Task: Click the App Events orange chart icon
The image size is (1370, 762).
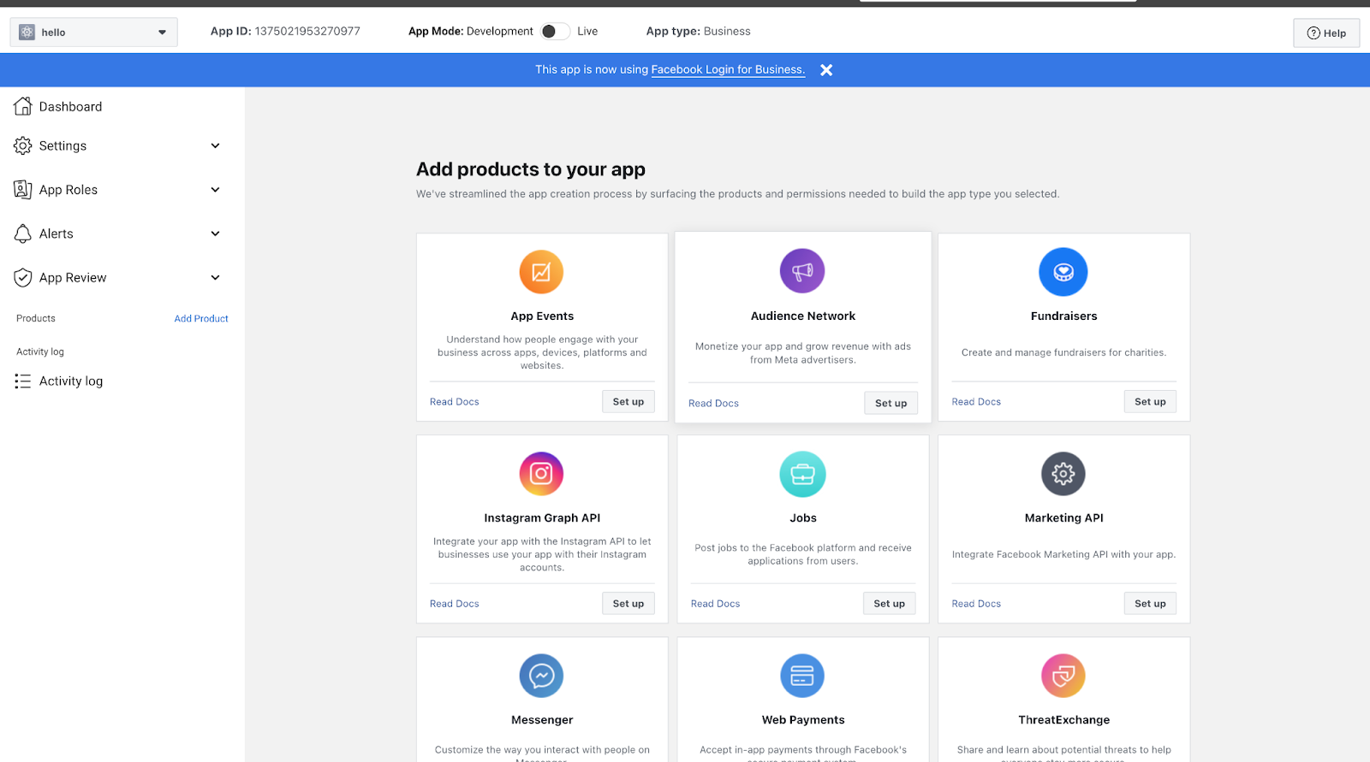Action: (541, 272)
